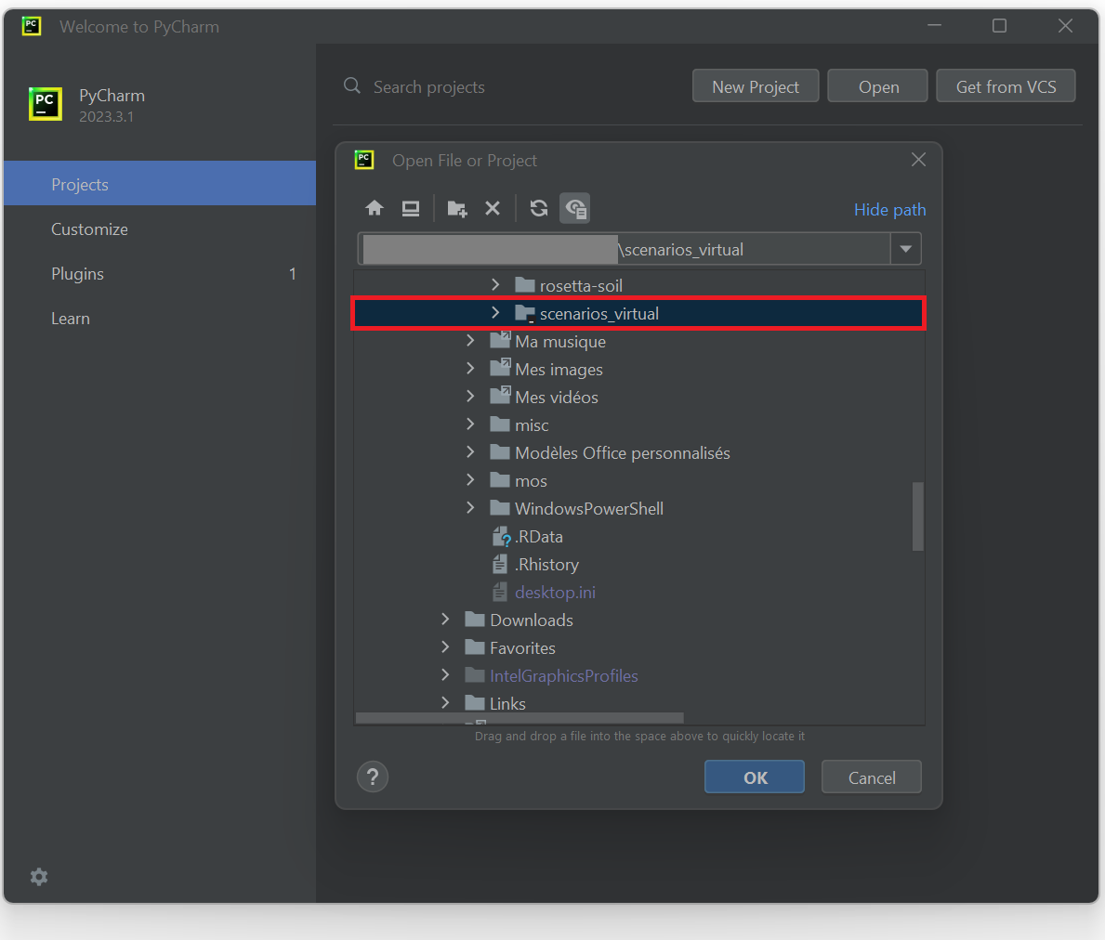Refresh the file tree

[x=539, y=208]
